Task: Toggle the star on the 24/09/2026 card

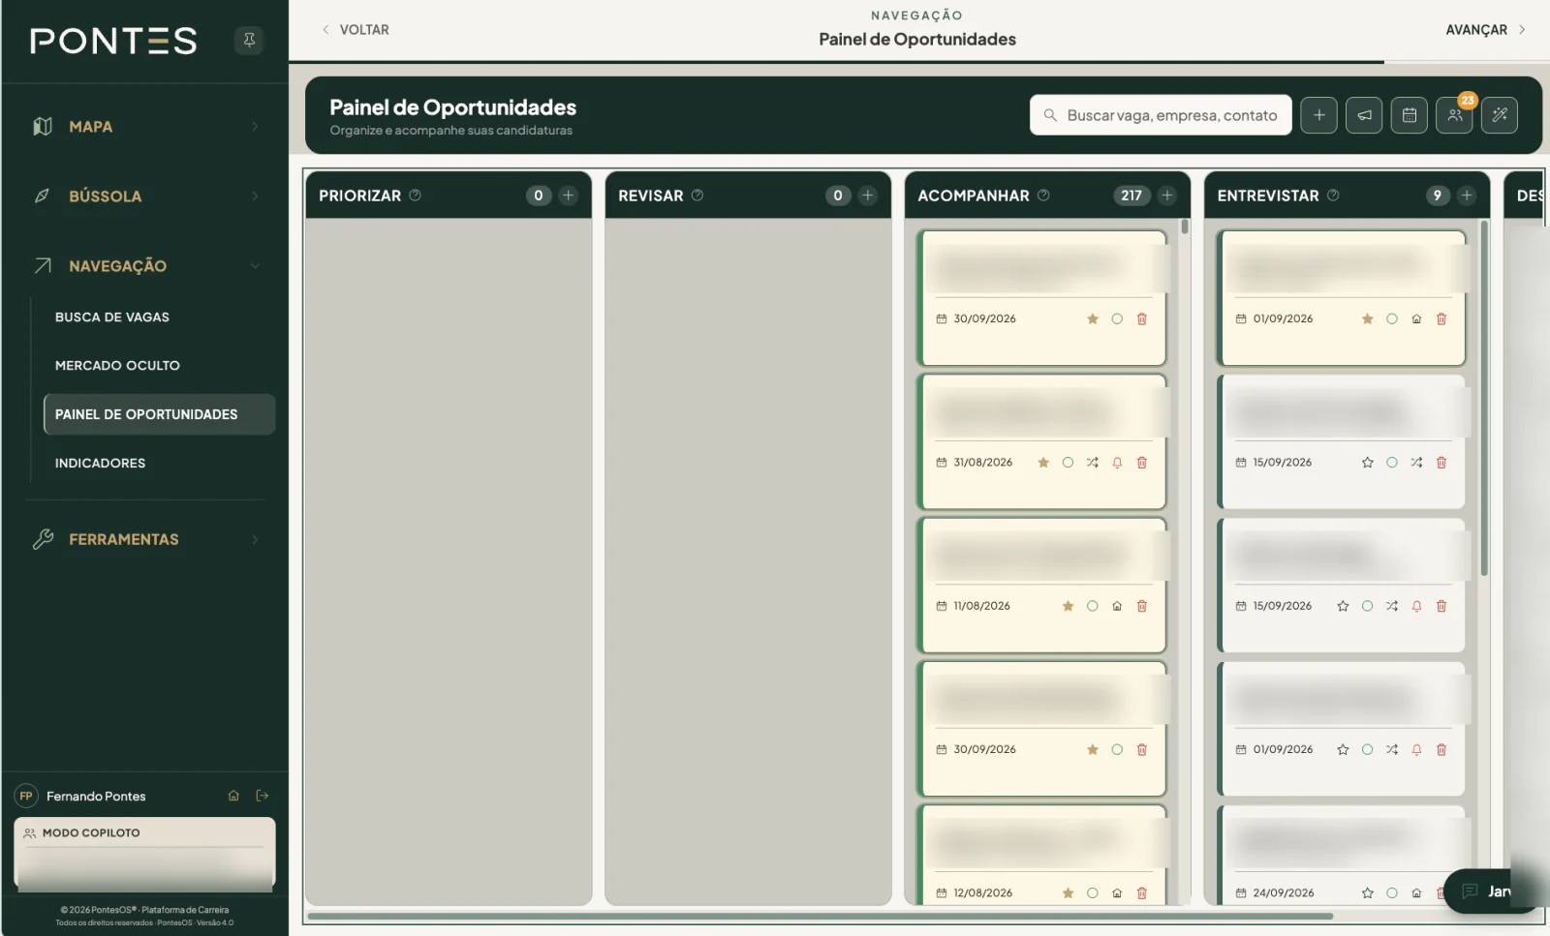Action: [1368, 893]
